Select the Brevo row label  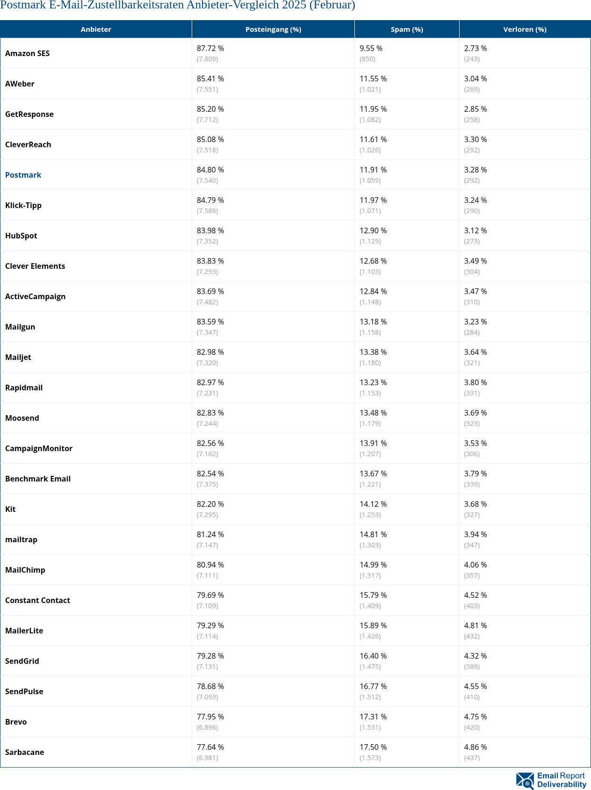[x=16, y=722]
